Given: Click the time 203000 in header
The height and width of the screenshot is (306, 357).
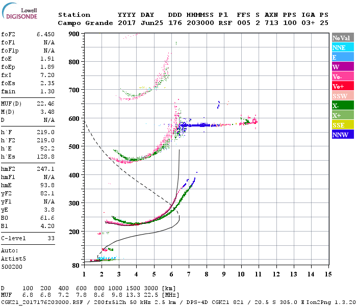Looking at the screenshot, I should point(200,23).
